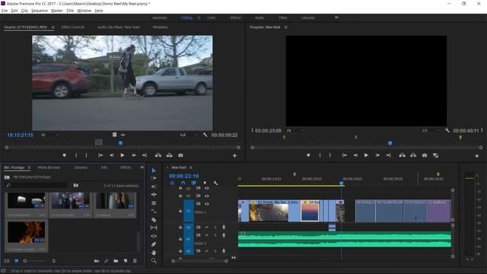Toggle Linked Selection in the timeline
487x274 pixels.
coord(194,183)
